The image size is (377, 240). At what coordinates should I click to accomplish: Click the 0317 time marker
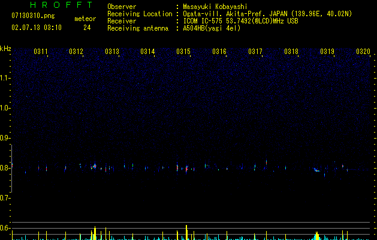tap(255, 52)
